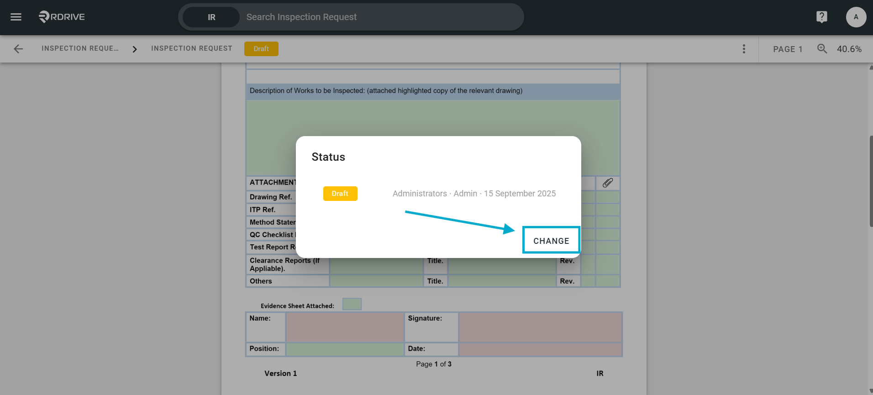Open the hamburger navigation menu
873x395 pixels.
[x=16, y=17]
